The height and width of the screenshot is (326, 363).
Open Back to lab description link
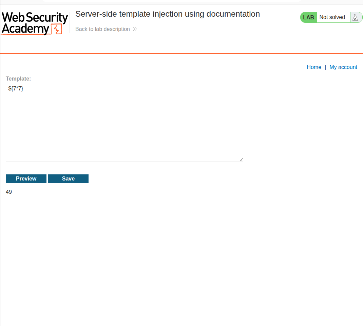[102, 29]
